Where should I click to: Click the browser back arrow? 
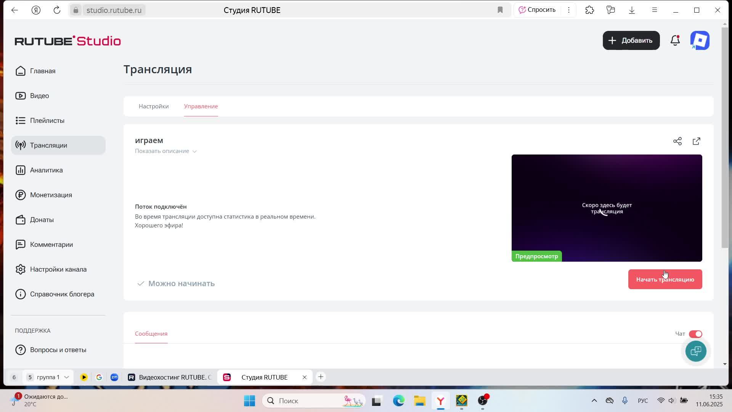coord(14,10)
